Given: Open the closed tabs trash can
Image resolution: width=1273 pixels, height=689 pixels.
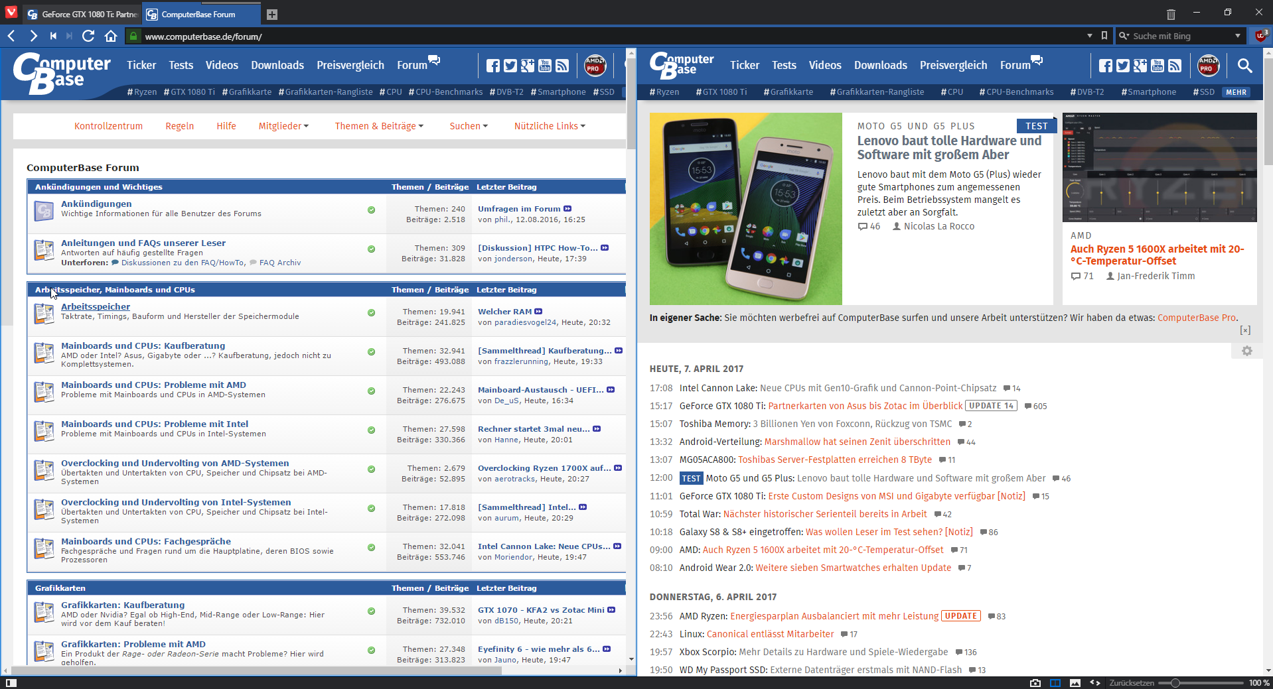Looking at the screenshot, I should tap(1171, 14).
